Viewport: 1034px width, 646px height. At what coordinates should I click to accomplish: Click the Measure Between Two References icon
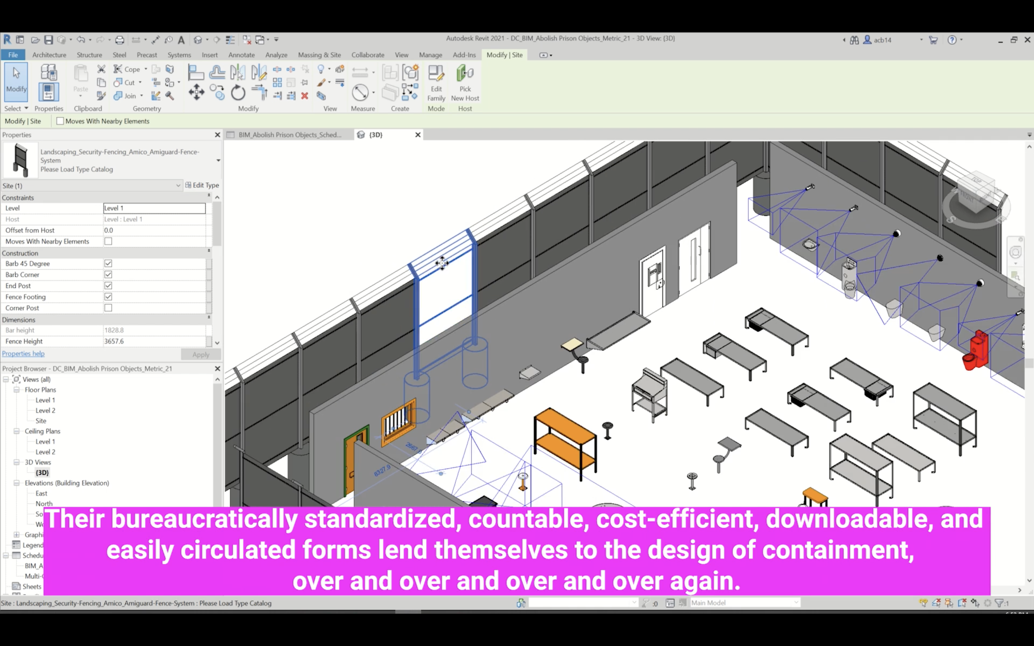pyautogui.click(x=360, y=92)
